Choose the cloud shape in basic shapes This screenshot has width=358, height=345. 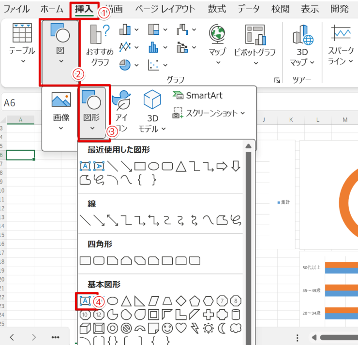click(x=236, y=328)
